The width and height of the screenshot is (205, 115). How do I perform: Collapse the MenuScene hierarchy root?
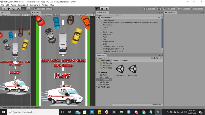click(x=97, y=18)
